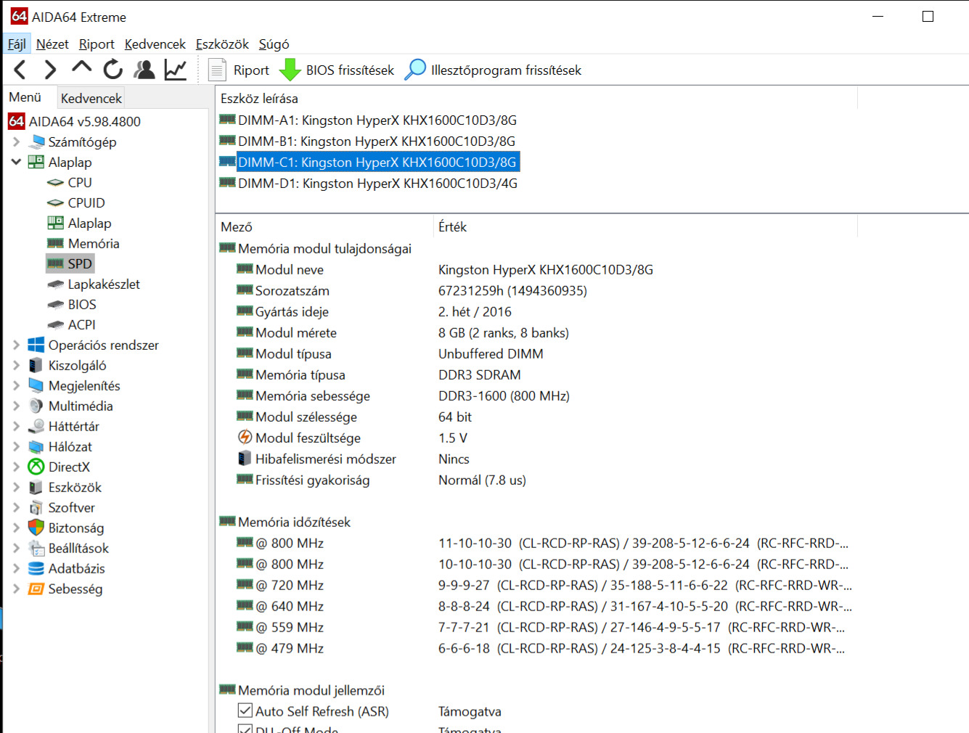This screenshot has height=733, width=969.
Task: Expand the Számítógép tree node
Action: 16,142
